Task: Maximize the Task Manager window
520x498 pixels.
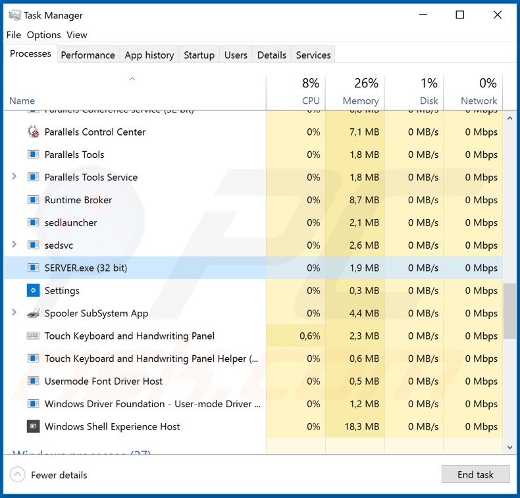Action: tap(459, 15)
